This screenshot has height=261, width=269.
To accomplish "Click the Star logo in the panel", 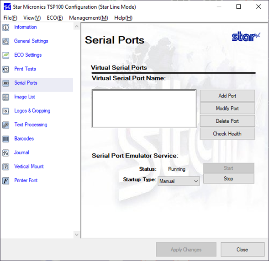I will pos(246,36).
